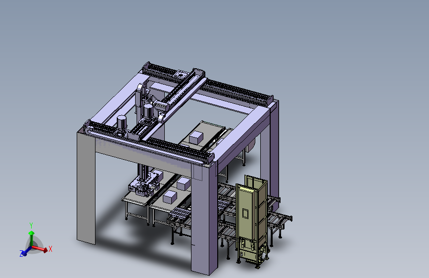Select the square flange plate atop the gantry crossbeam

pyautogui.click(x=181, y=74)
